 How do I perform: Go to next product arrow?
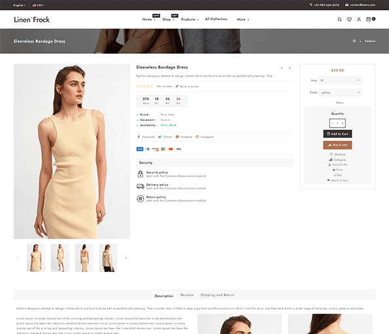[290, 68]
